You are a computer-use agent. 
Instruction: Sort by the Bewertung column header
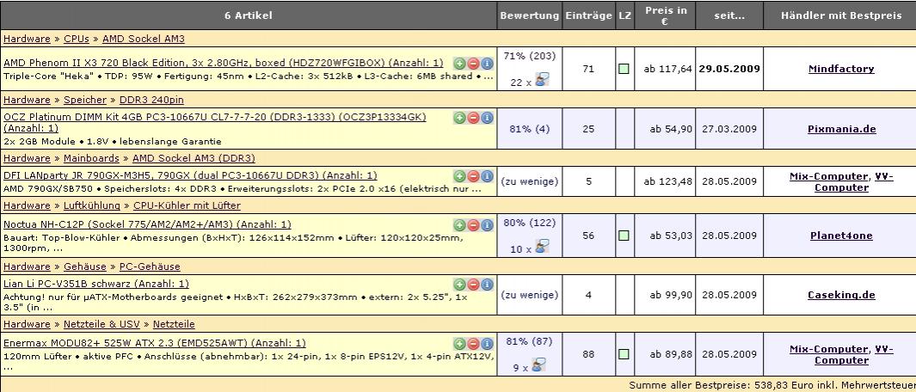[529, 15]
